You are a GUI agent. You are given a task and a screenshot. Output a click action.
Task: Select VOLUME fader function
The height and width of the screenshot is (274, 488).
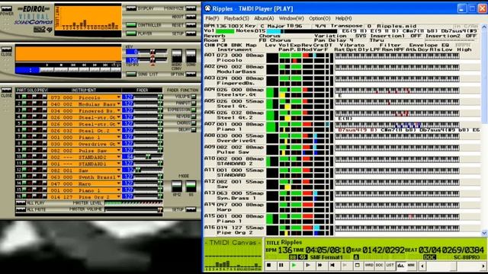[194, 97]
